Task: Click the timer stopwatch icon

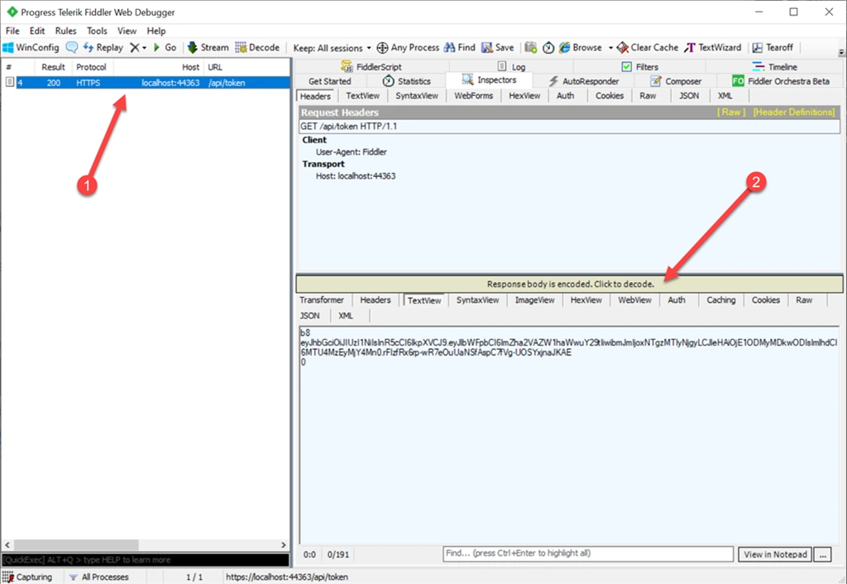Action: [548, 47]
